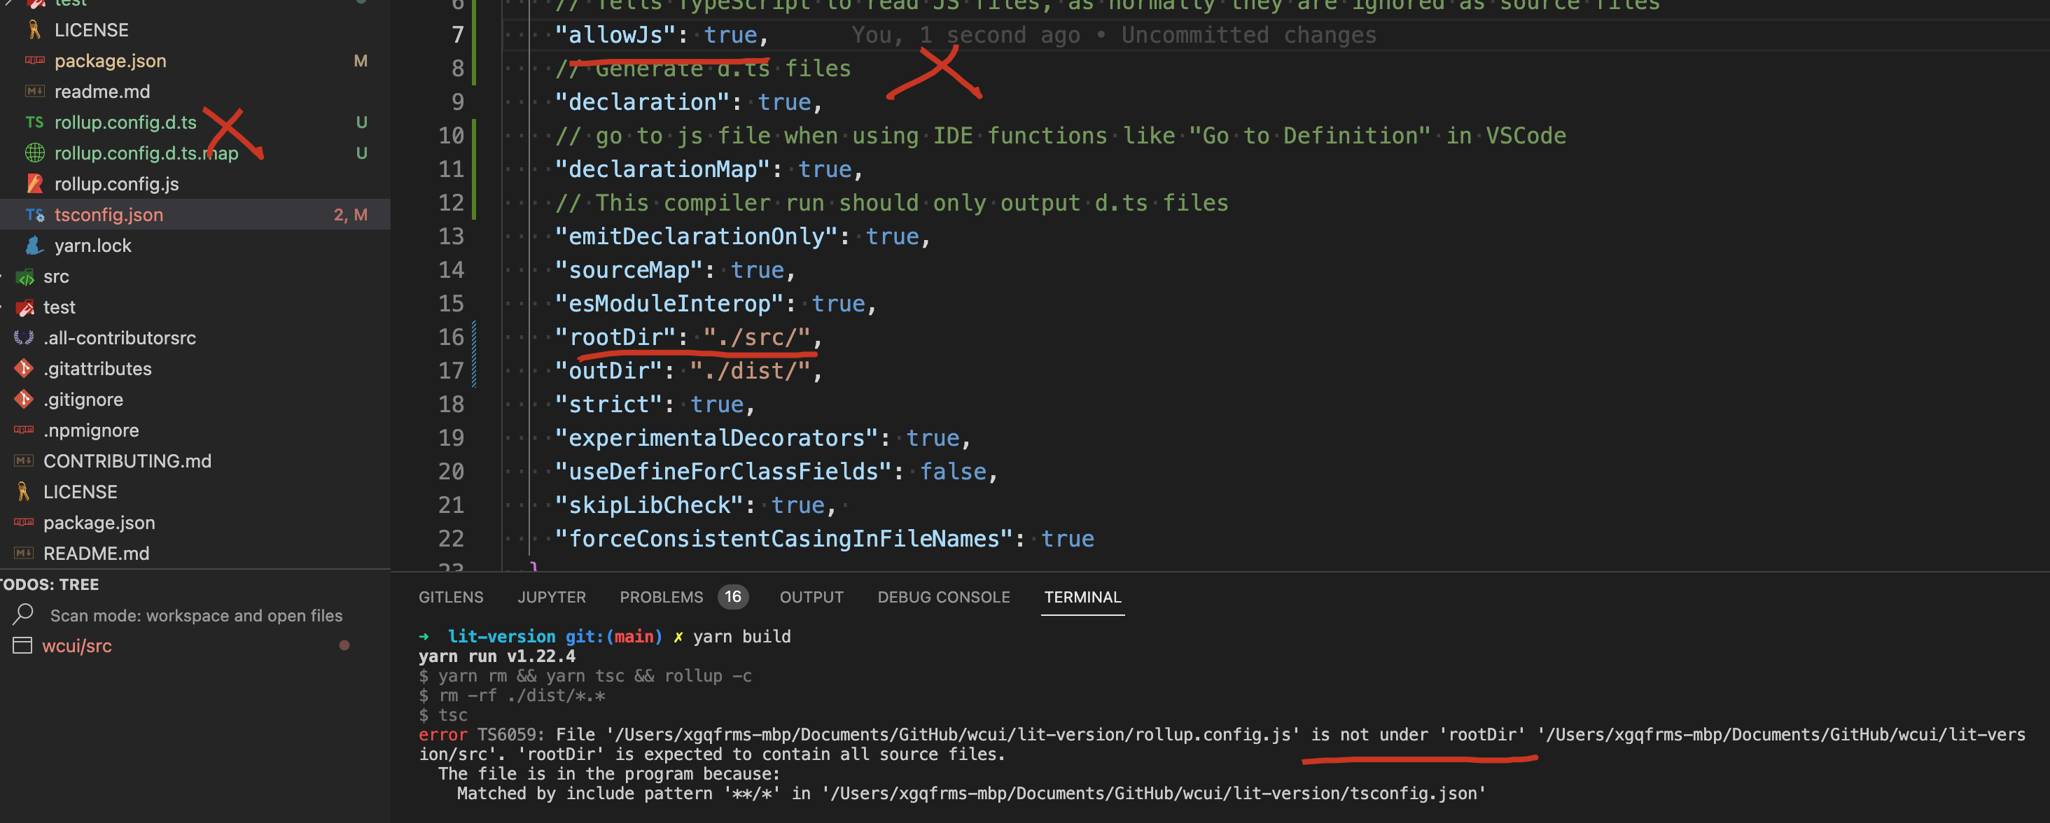
Task: Click the tsconfig.json path in terminal output
Action: pyautogui.click(x=1155, y=794)
